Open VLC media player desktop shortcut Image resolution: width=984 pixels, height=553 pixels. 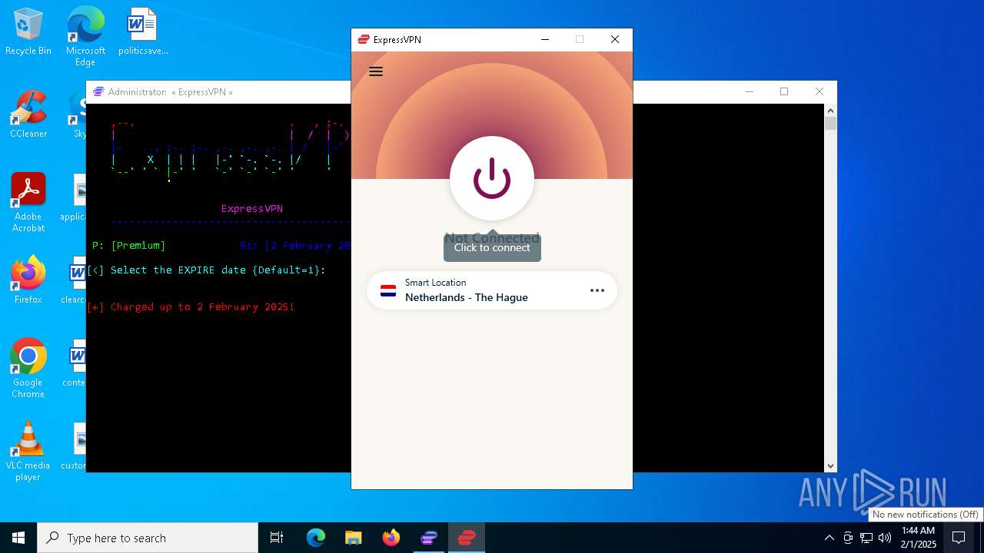point(28,452)
